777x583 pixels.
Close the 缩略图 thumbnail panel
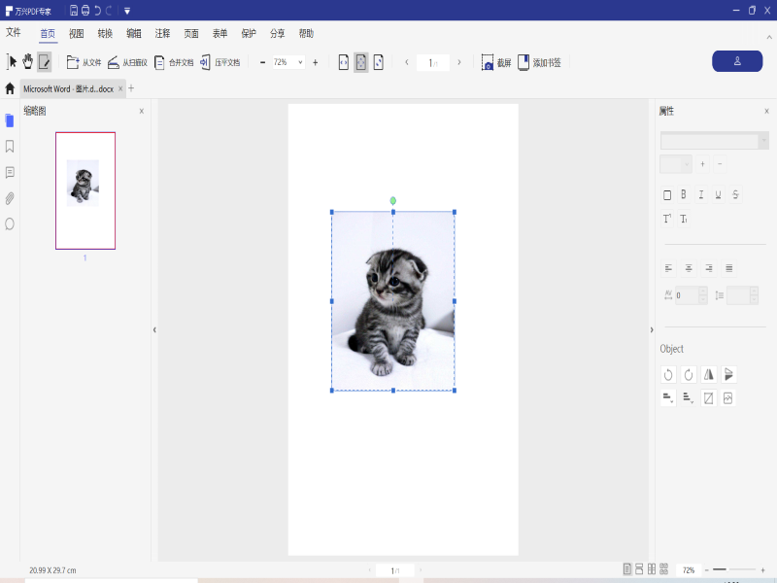(142, 111)
